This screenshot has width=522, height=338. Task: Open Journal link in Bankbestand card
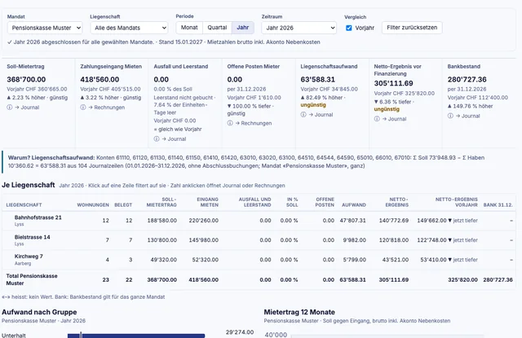[467, 116]
